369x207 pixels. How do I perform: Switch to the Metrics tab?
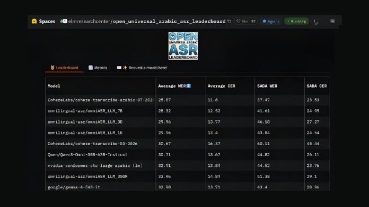click(98, 68)
